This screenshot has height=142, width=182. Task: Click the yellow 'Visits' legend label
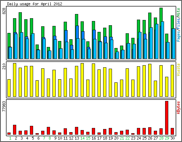pos(178,70)
